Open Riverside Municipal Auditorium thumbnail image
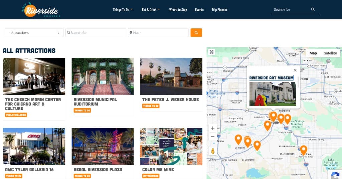 103,76
